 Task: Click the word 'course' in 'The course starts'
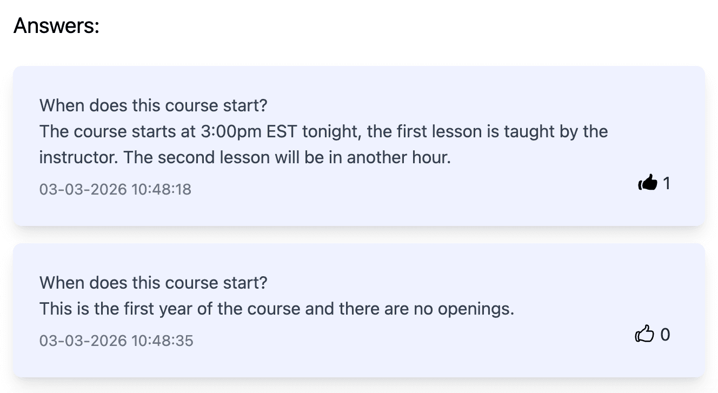point(101,131)
